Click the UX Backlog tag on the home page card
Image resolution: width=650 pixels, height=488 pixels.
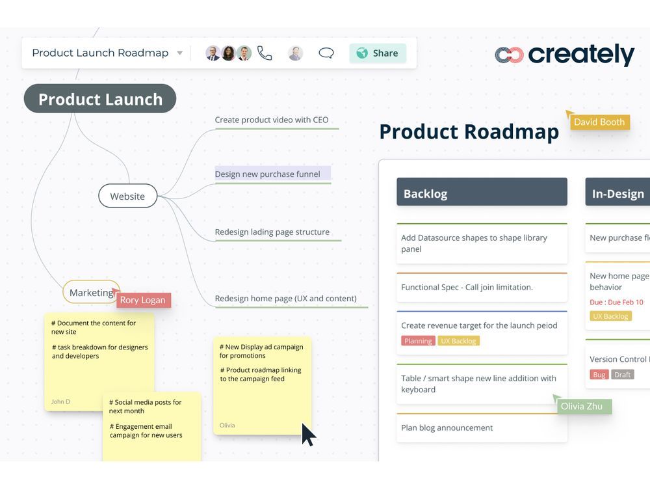click(610, 316)
